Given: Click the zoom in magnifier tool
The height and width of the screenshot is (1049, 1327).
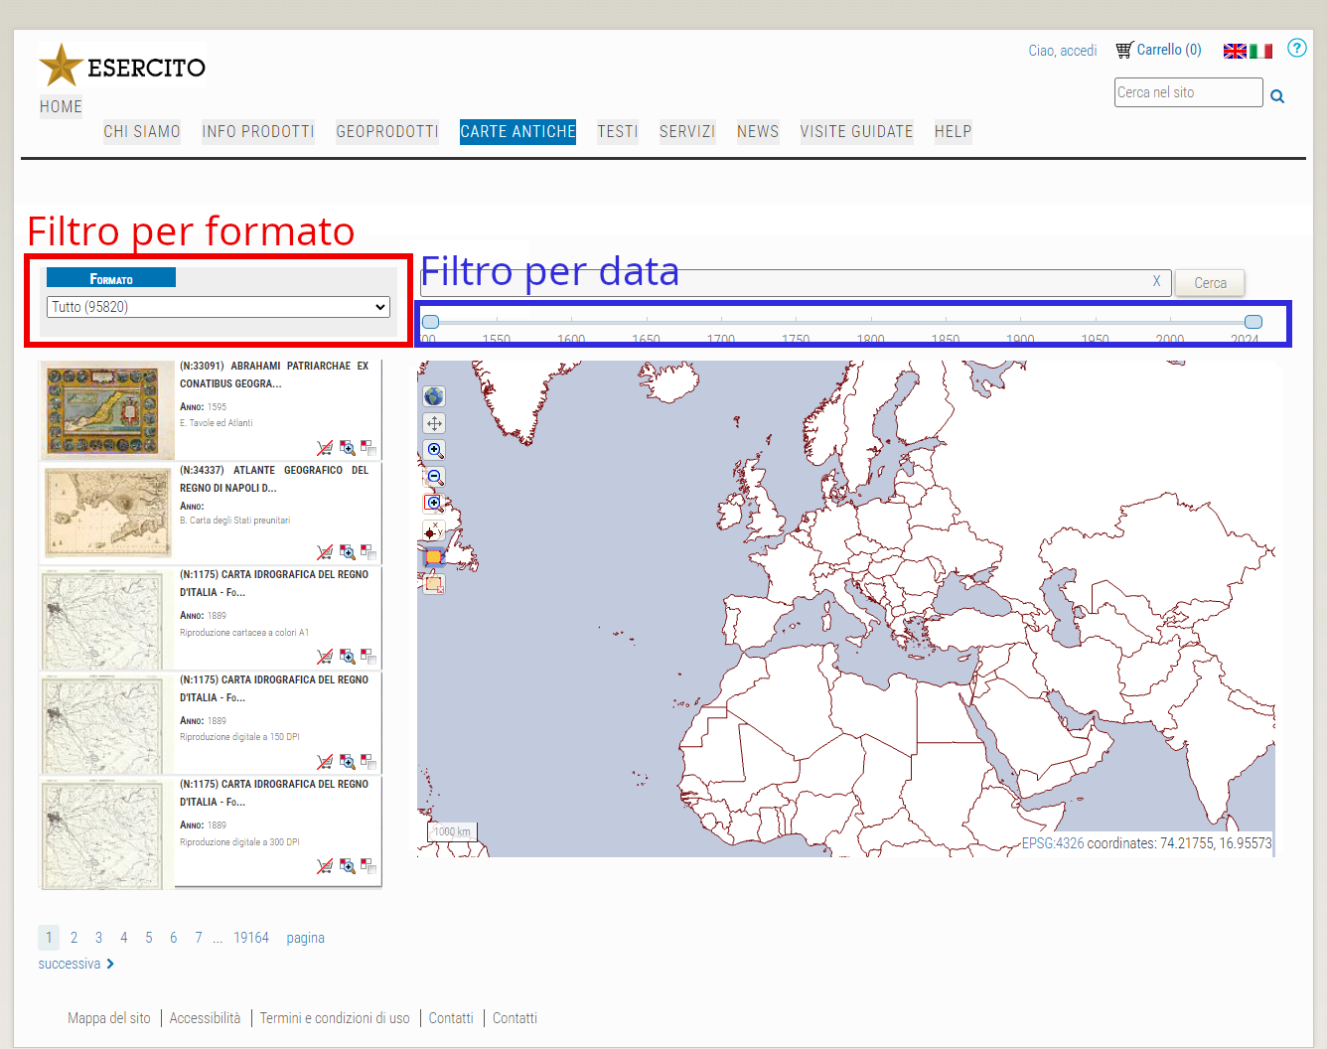Looking at the screenshot, I should pos(434,450).
